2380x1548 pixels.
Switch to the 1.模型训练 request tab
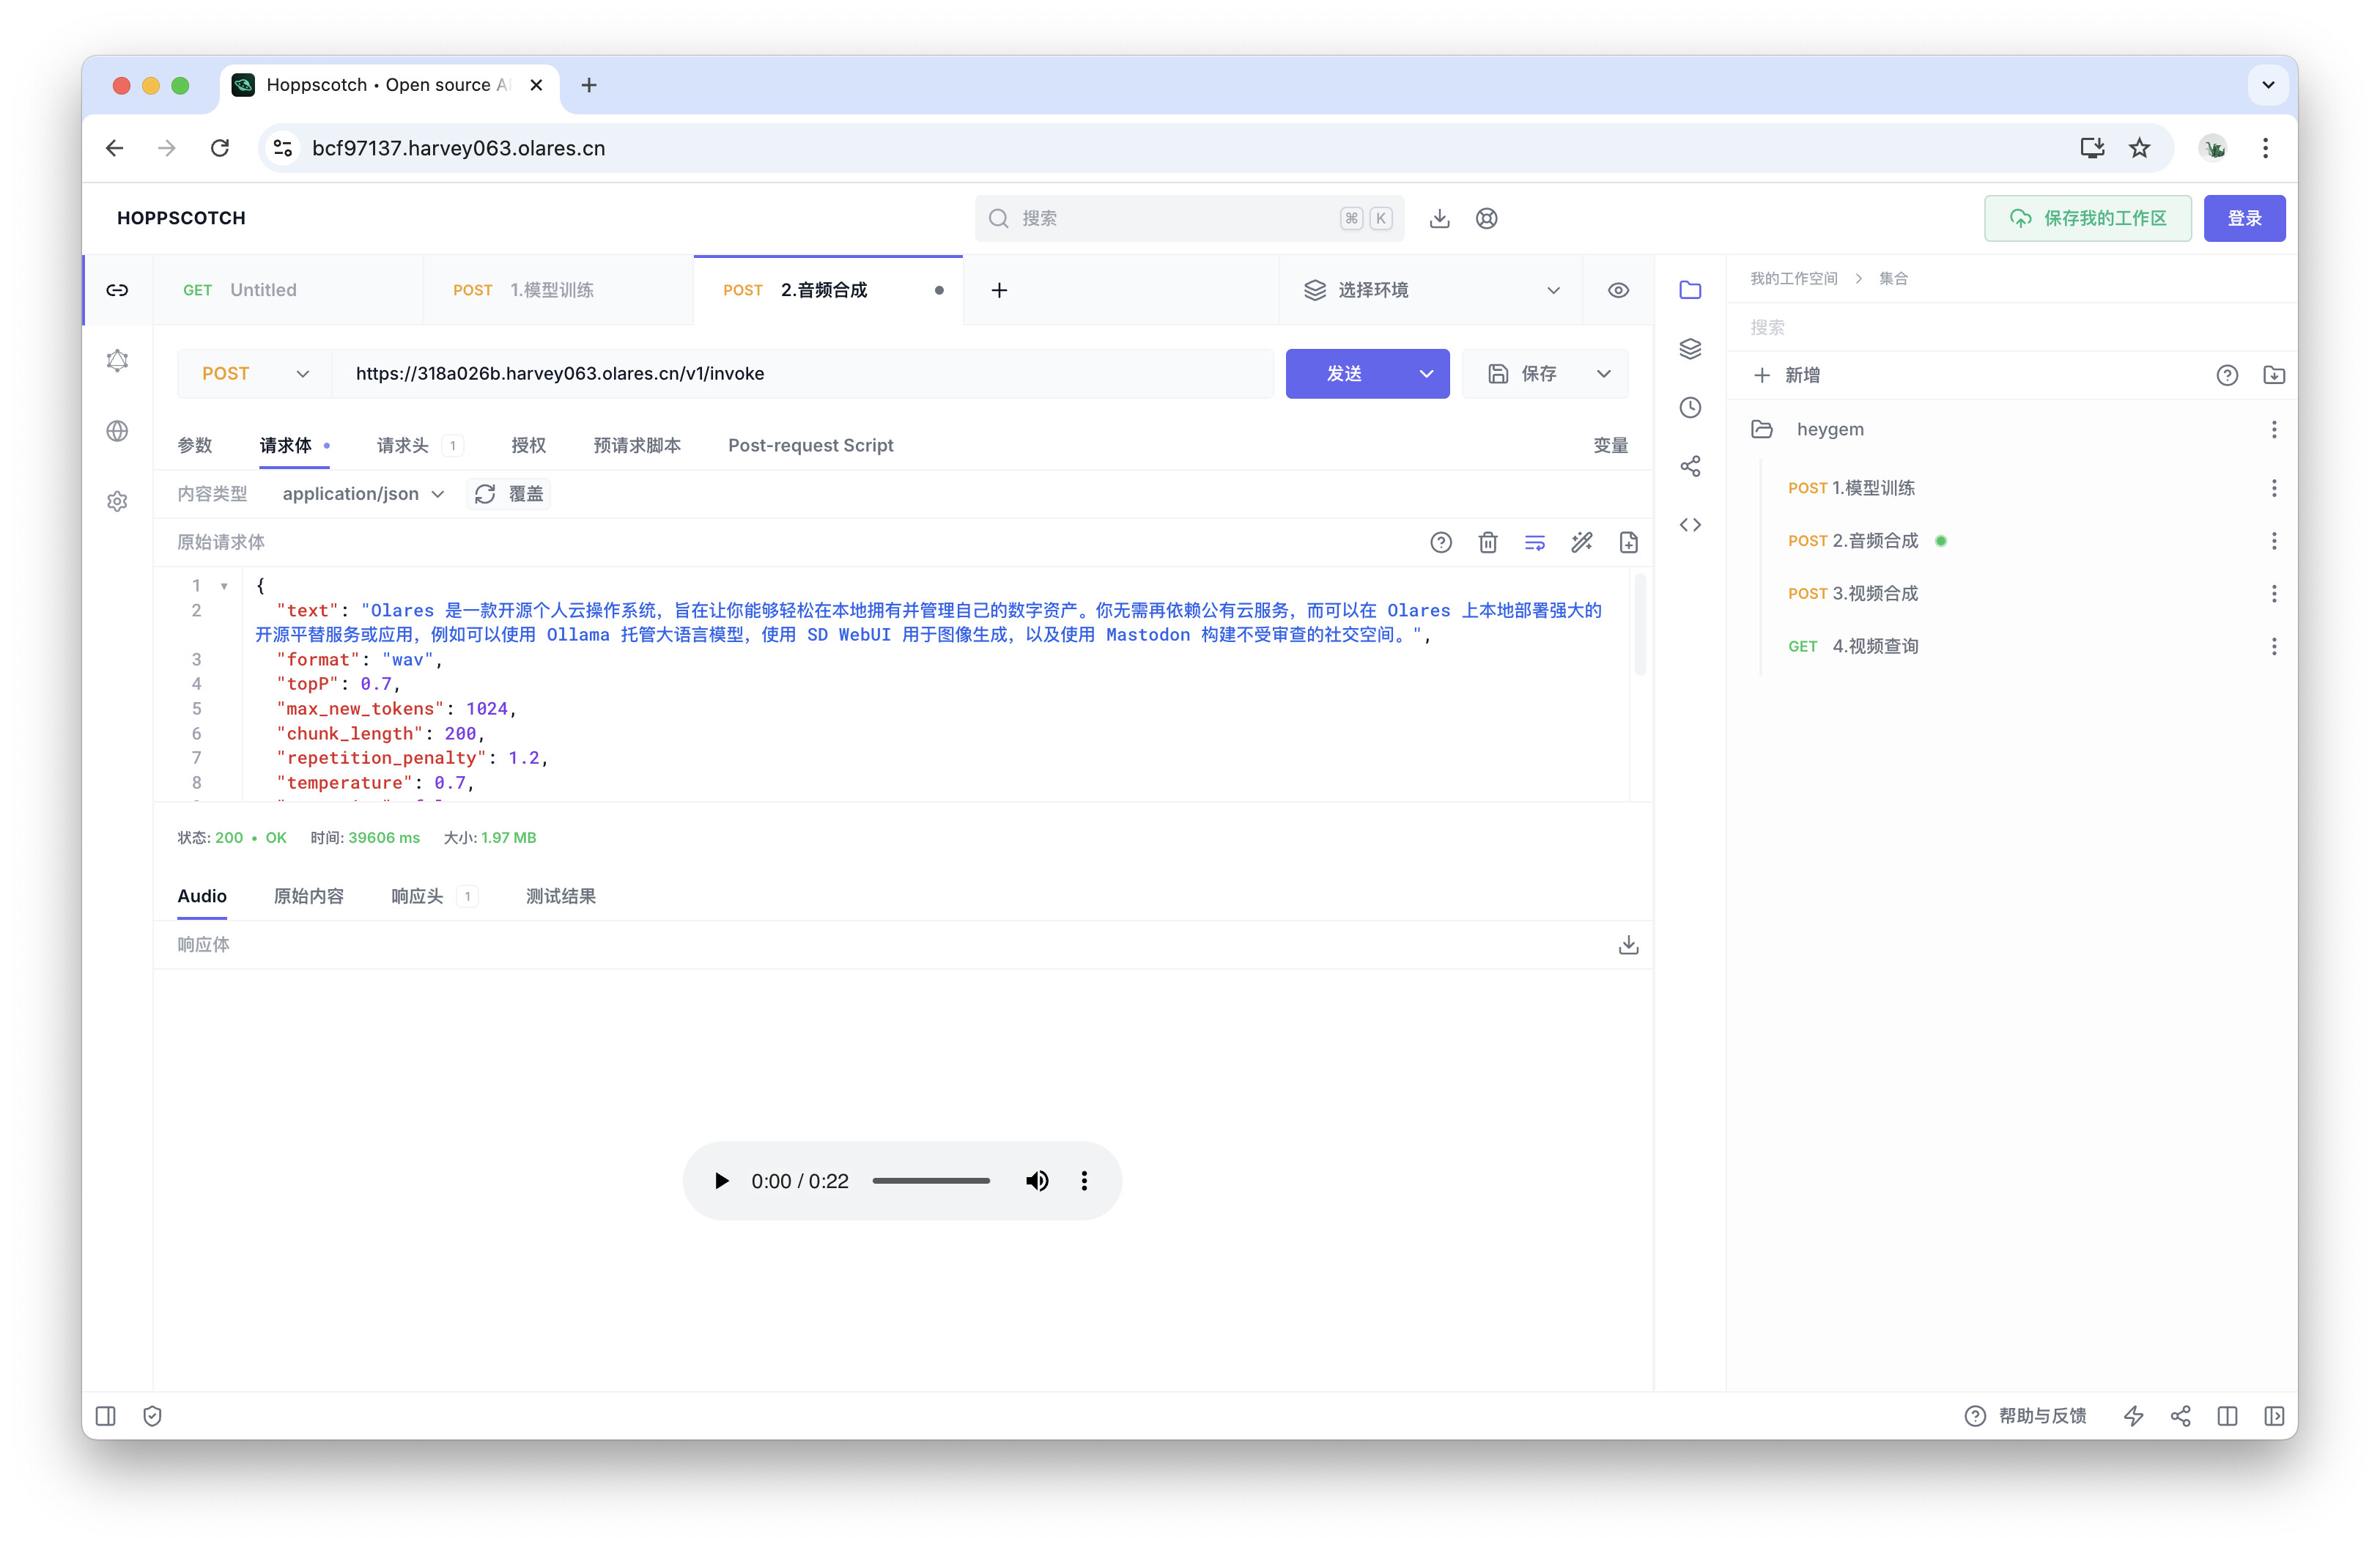(551, 290)
